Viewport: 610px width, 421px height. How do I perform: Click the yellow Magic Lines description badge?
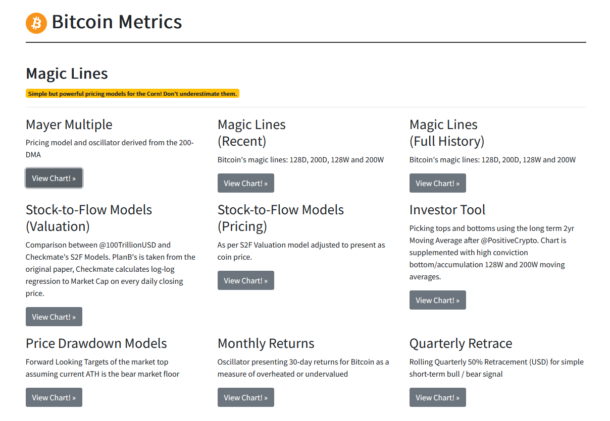pos(132,94)
